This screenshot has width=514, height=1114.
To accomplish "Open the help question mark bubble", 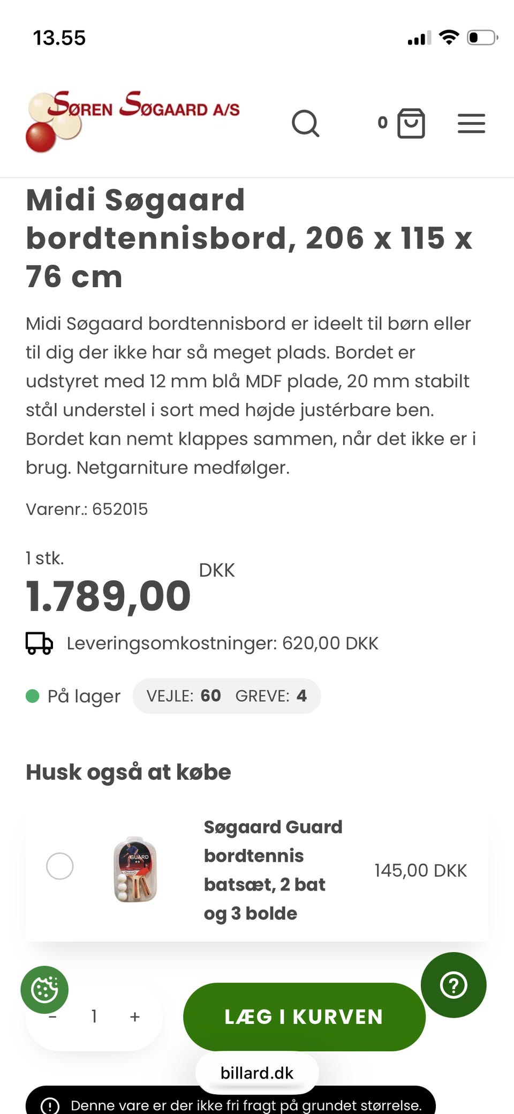I will click(x=453, y=985).
